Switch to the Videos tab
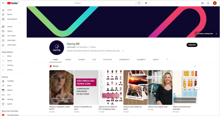 click(x=68, y=60)
